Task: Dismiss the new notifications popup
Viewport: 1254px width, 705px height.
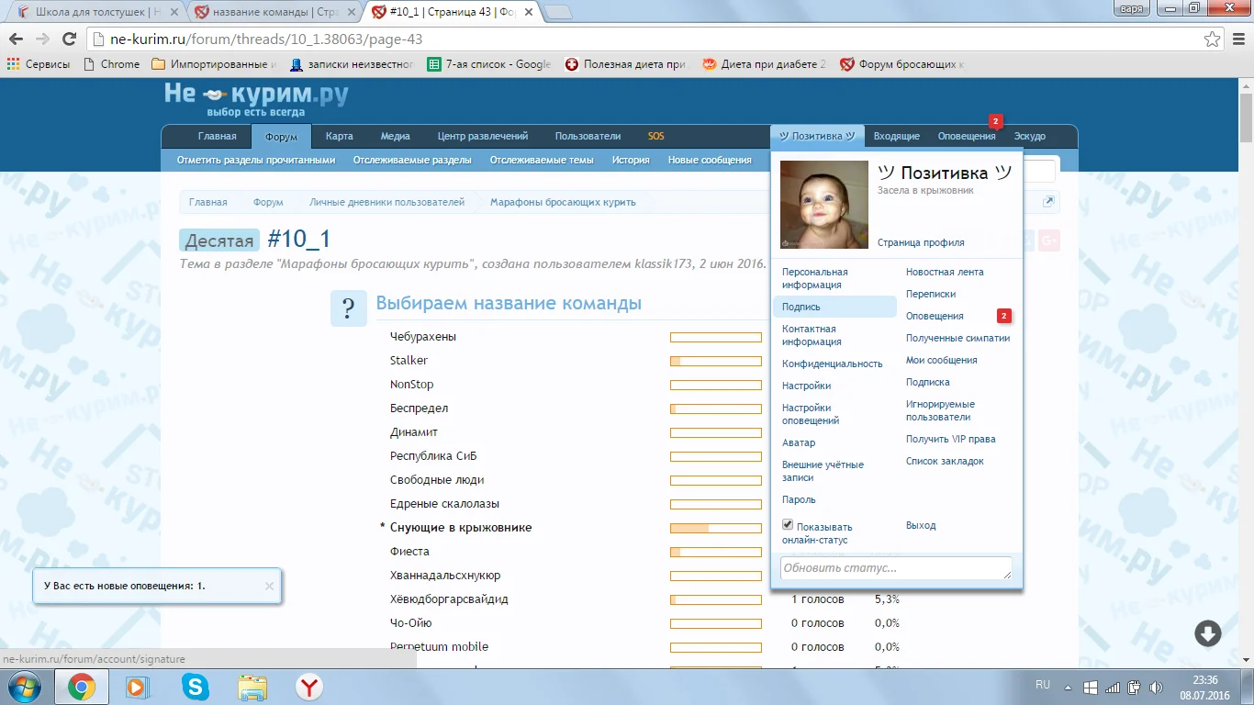Action: point(269,586)
